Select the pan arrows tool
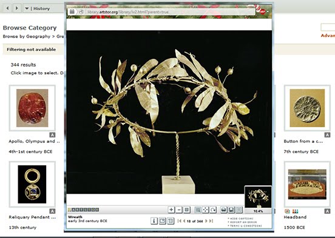Image resolution: width=335 pixels, height=238 pixels. (205, 210)
